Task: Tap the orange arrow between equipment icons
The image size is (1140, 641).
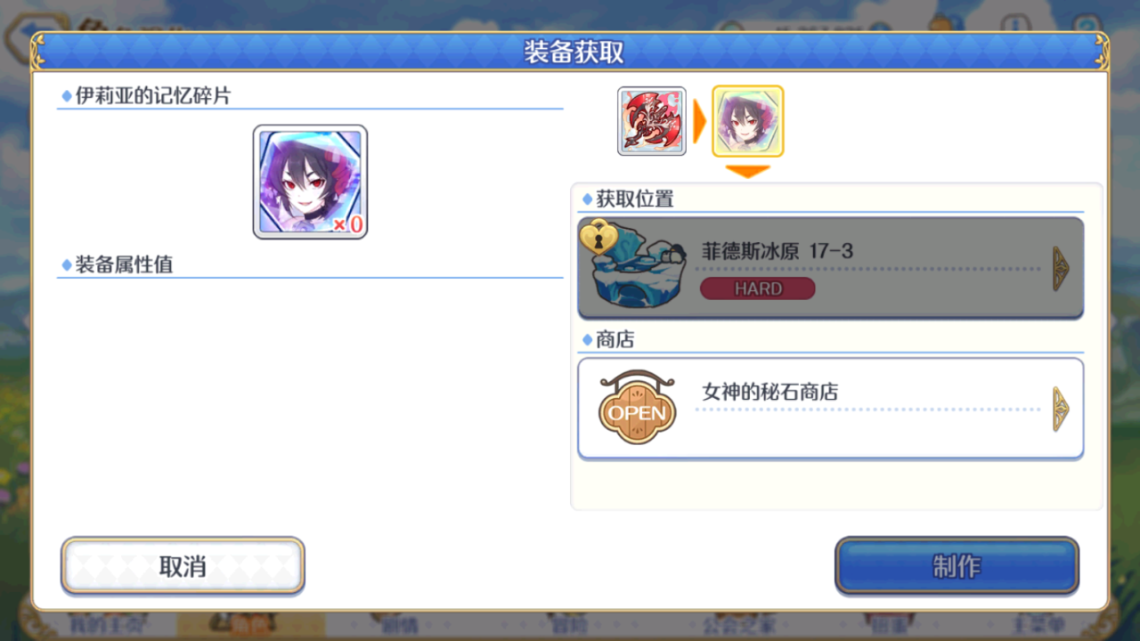Action: pyautogui.click(x=699, y=122)
